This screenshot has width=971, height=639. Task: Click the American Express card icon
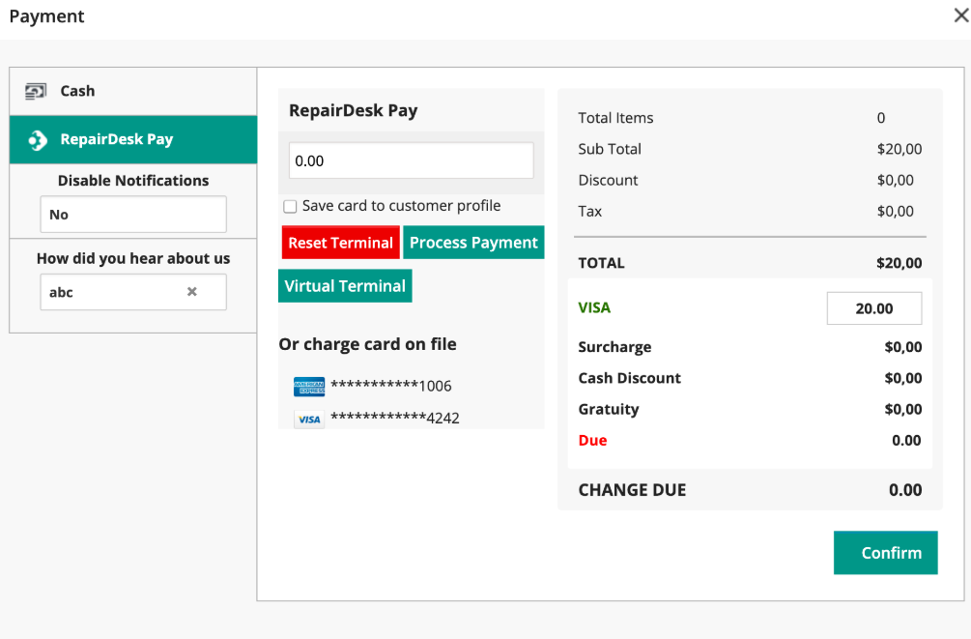[x=308, y=387]
